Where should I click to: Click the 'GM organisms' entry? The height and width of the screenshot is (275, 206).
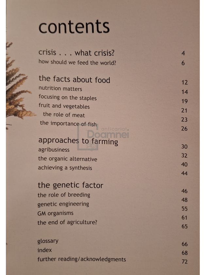click(x=55, y=213)
